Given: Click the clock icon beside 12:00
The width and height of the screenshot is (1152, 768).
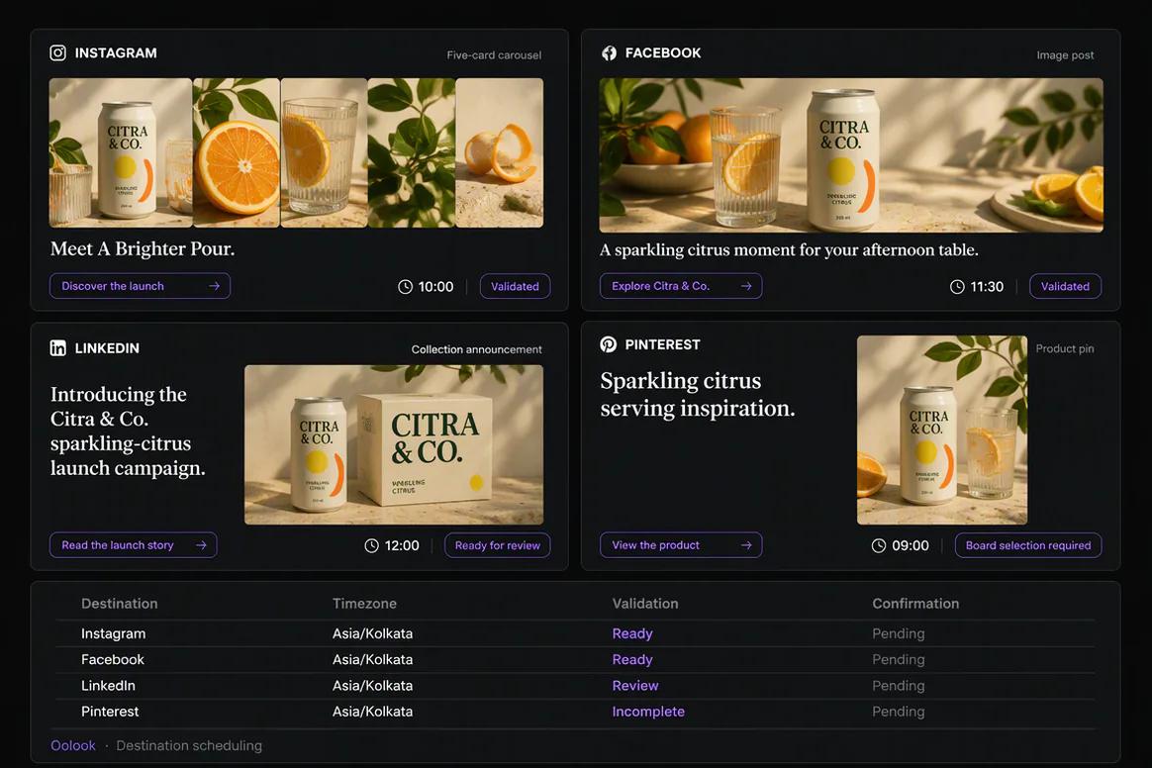Looking at the screenshot, I should tap(372, 545).
